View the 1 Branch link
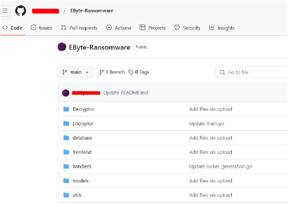 coord(112,72)
